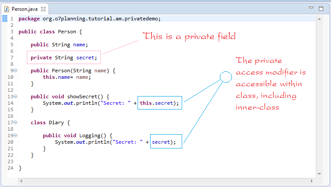This screenshot has height=187, width=331.
Task: Collapse the Person constructor fold at line 9
Action: click(16, 71)
